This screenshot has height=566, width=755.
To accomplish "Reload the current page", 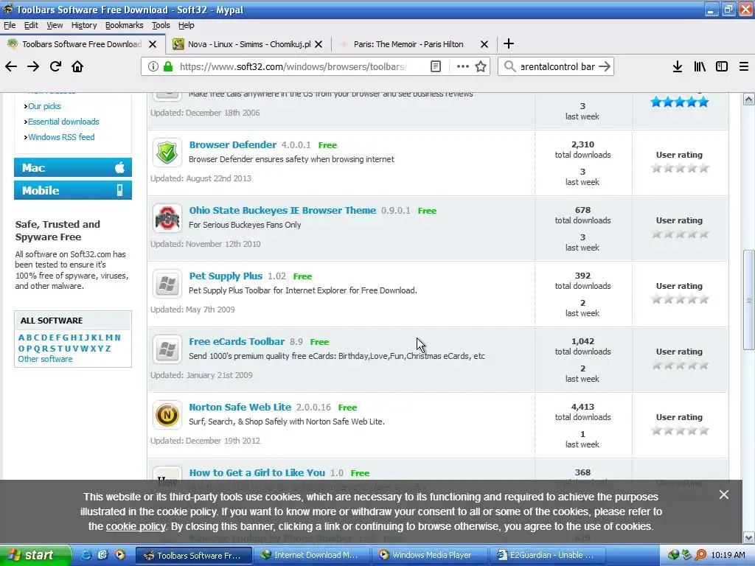I will pyautogui.click(x=55, y=66).
